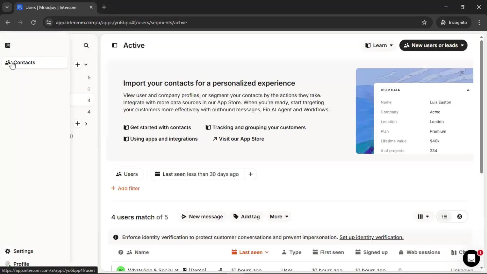Click the lower plus icon in sidebar panel
Viewport: 487px width, 274px height.
pyautogui.click(x=78, y=124)
